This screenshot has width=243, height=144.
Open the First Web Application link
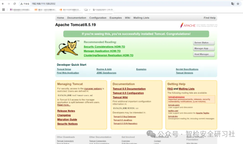68,73
